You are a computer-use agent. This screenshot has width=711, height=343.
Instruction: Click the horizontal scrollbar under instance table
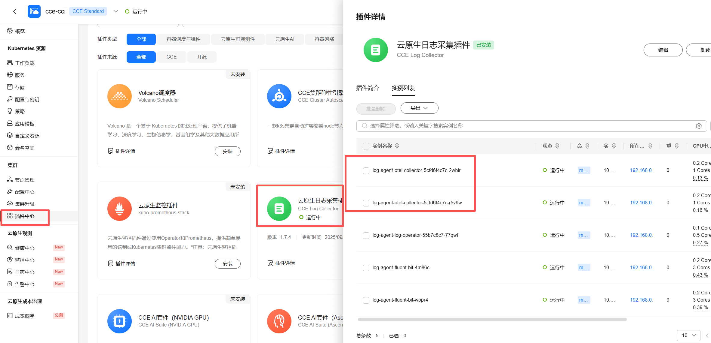tap(492, 319)
